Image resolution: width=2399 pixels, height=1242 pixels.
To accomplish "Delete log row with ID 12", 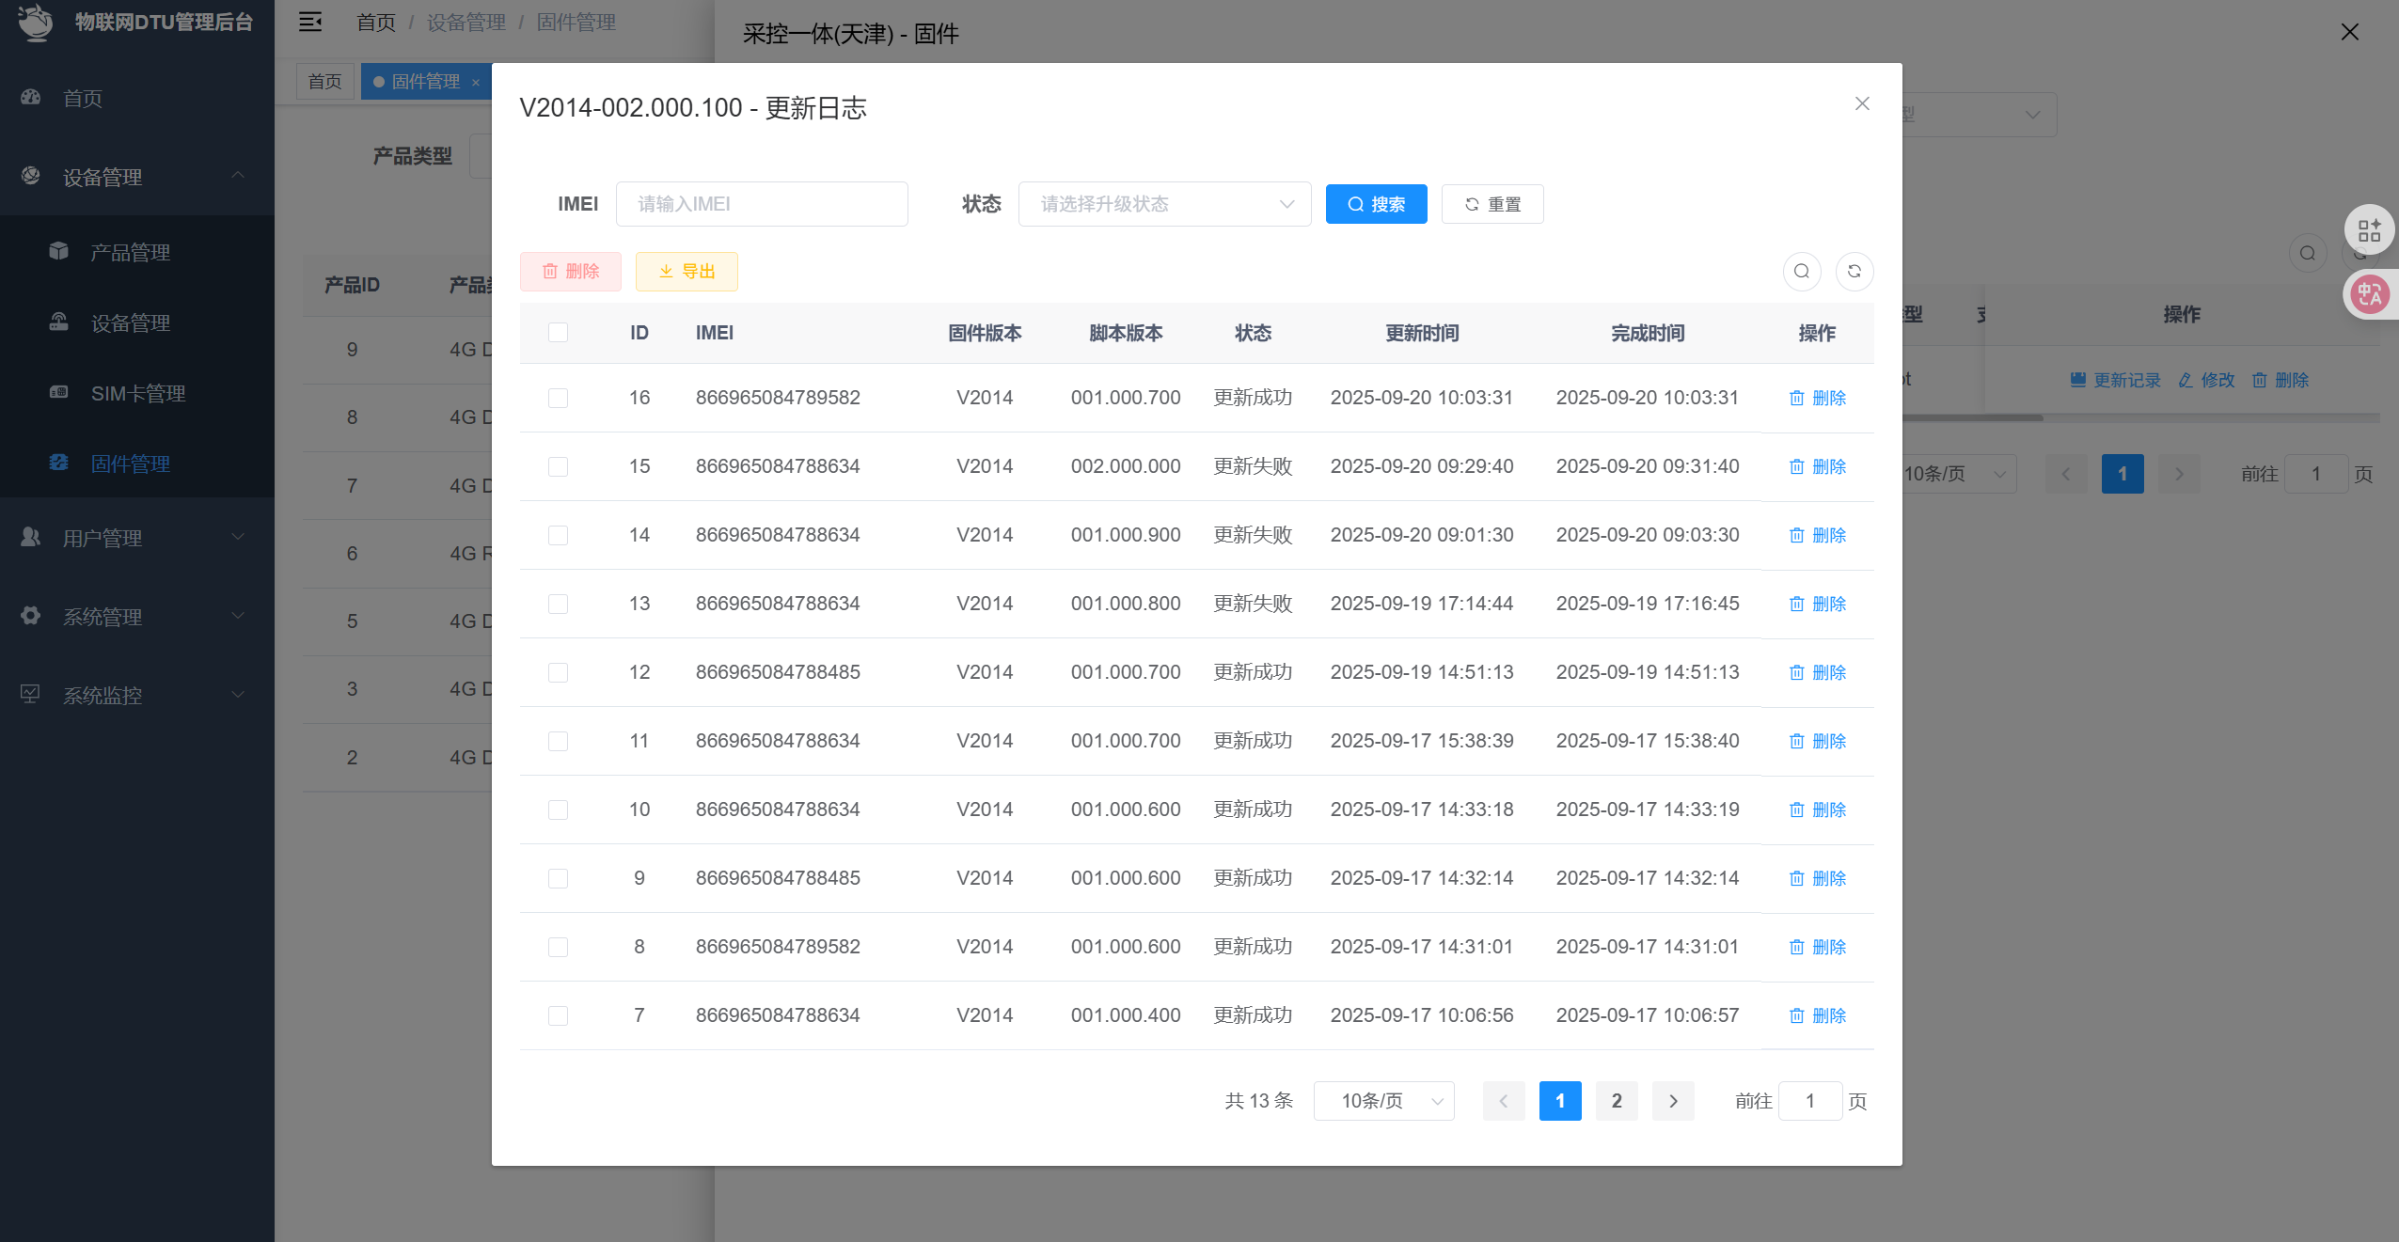I will 1818,672.
